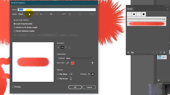This screenshot has width=170, height=95.
Task: Confirm dialog with OK
Action: pyautogui.click(x=75, y=87)
